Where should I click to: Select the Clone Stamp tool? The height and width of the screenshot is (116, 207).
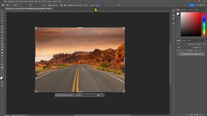tap(2, 38)
